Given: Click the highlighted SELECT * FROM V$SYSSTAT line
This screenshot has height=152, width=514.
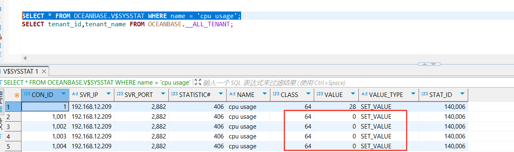Looking at the screenshot, I should pyautogui.click(x=131, y=16).
